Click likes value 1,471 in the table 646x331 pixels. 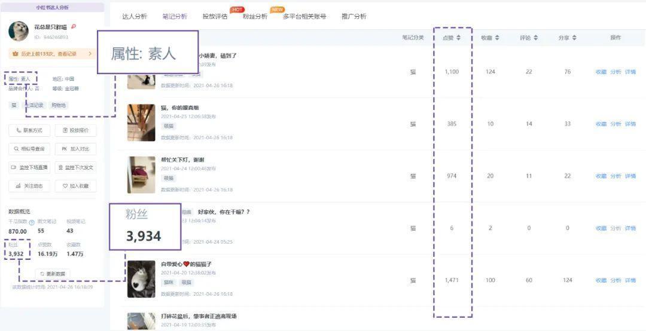(x=452, y=280)
